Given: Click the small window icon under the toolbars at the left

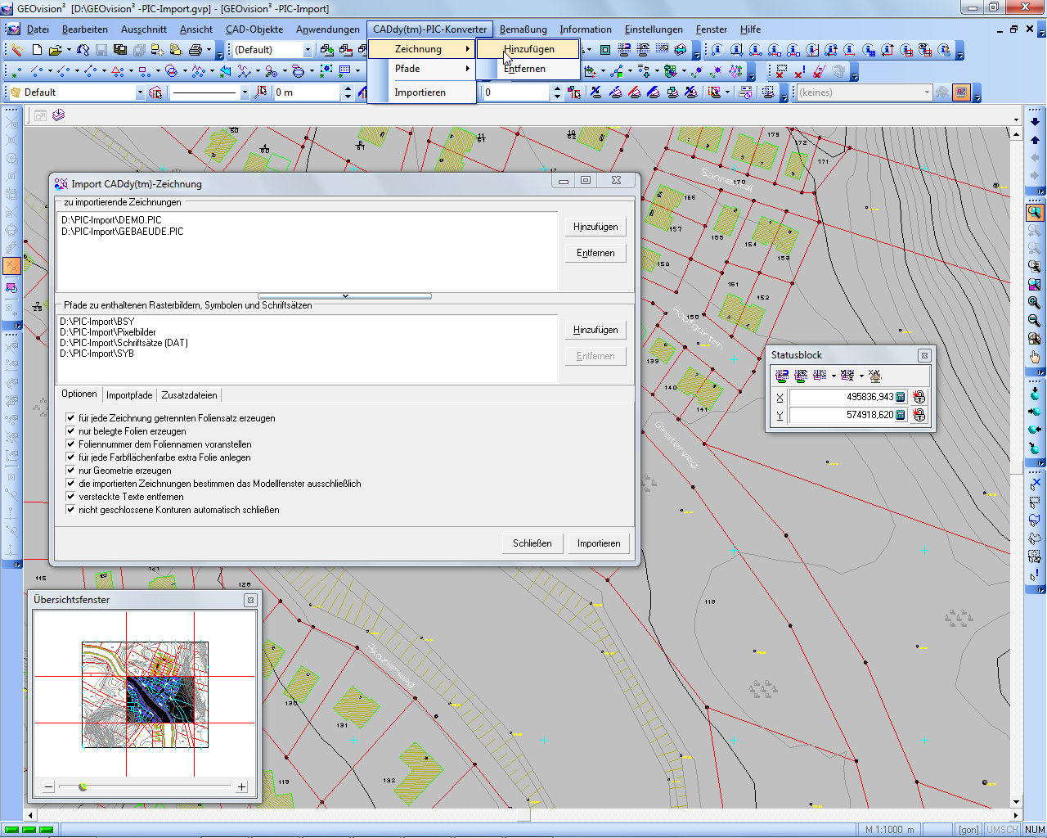Looking at the screenshot, I should [x=40, y=115].
